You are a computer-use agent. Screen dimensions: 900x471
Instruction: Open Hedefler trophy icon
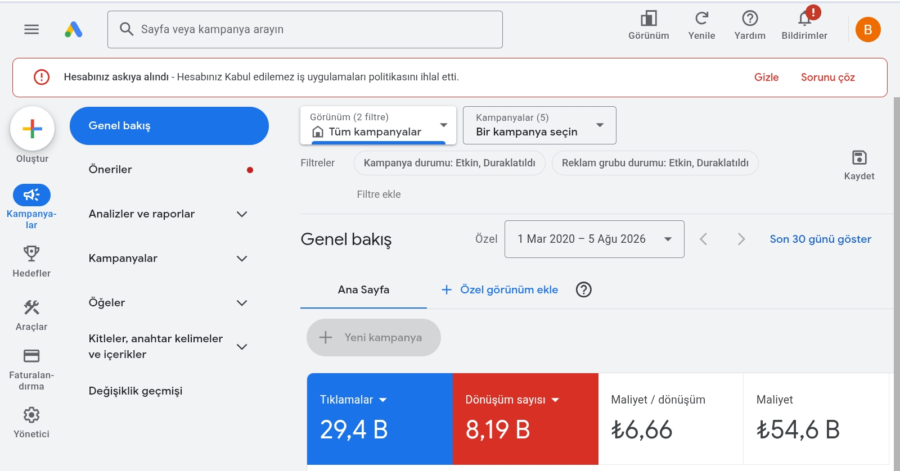tap(31, 253)
